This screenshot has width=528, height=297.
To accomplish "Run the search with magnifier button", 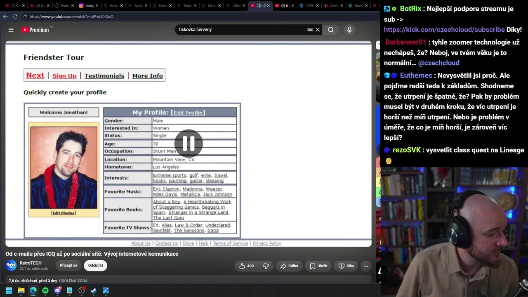I will (x=331, y=30).
